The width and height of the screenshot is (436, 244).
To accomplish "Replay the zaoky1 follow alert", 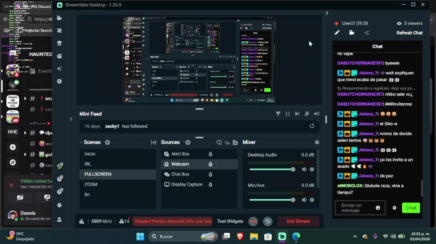I will 312,126.
